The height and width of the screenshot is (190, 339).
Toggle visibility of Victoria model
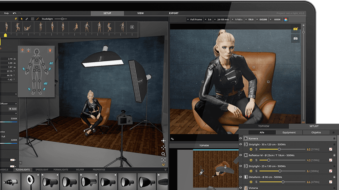(241, 188)
